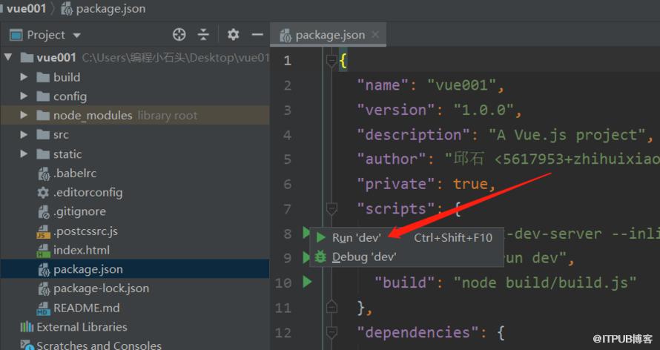This screenshot has width=660, height=350.
Task: Click the green run icon in Run 'dev'
Action: coord(321,238)
